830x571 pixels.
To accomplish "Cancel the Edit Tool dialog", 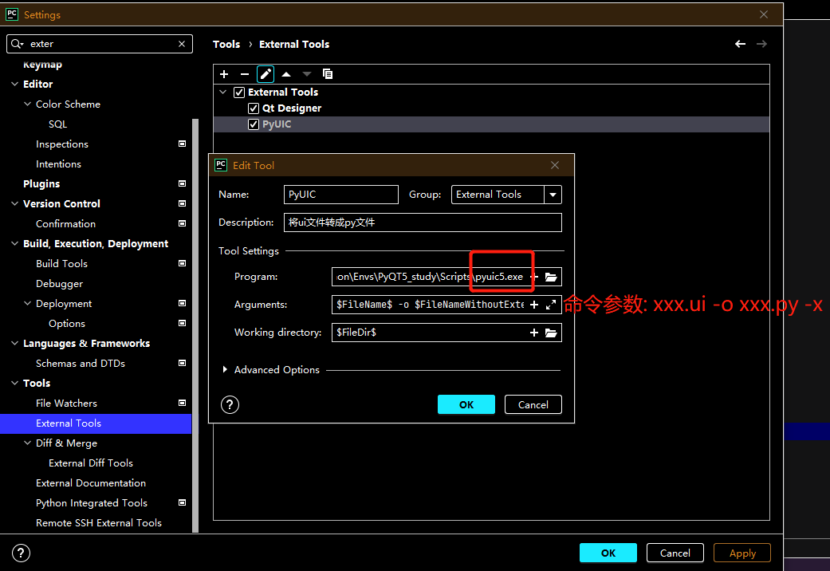I will [x=533, y=404].
